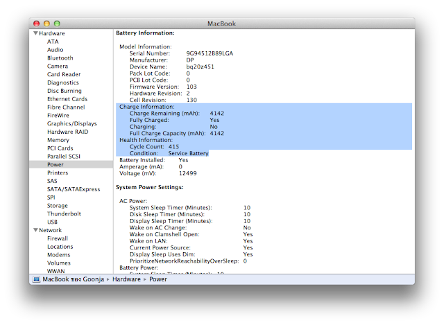Minimize the window with yellow button
The image size is (444, 325).
(46, 24)
